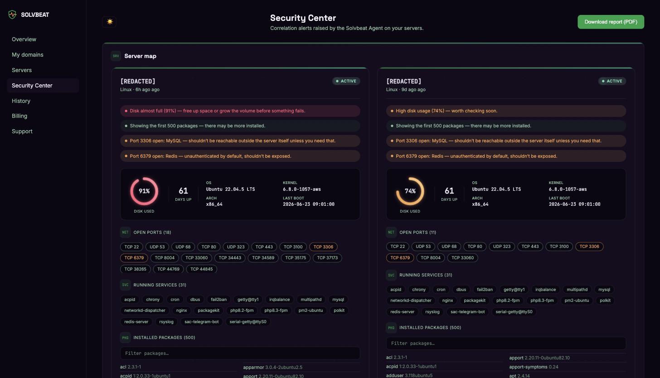Click the apt 2.4.14 package row
Screen dimensions: 660x378
(568, 375)
